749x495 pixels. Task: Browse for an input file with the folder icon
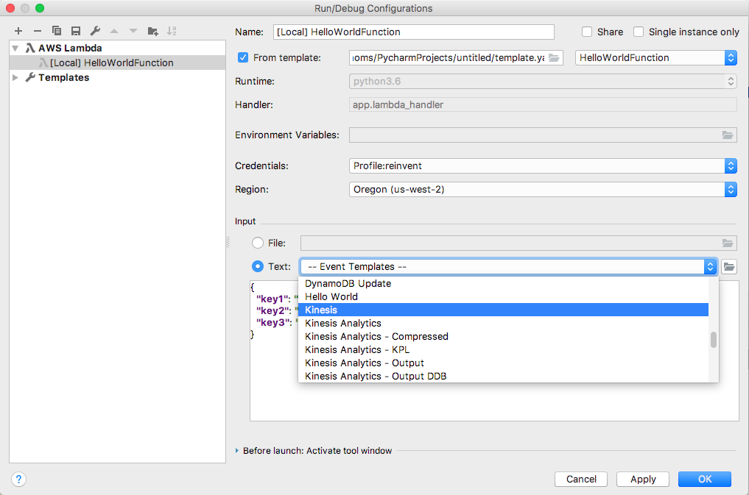click(x=728, y=243)
